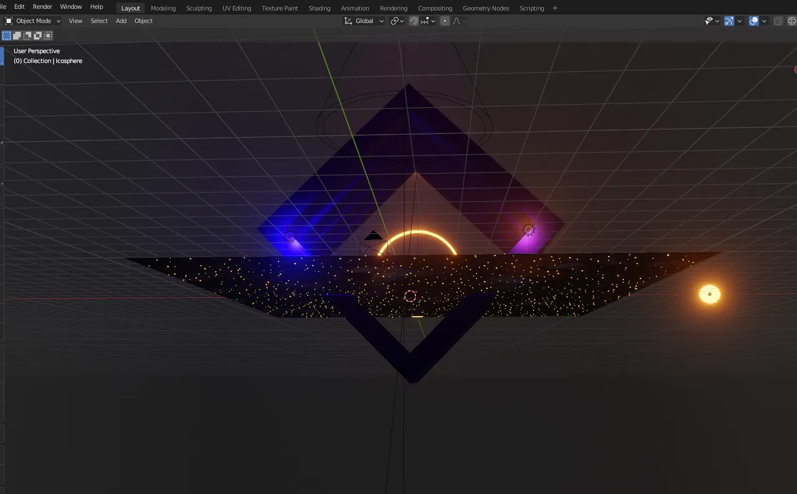Image resolution: width=797 pixels, height=494 pixels.
Task: Open the viewport View menu
Action: (x=75, y=21)
